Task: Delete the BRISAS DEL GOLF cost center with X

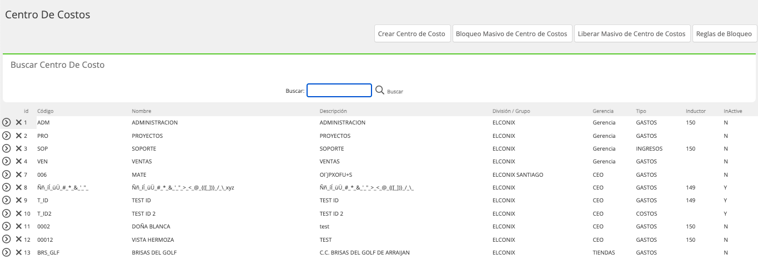Action: (18, 252)
